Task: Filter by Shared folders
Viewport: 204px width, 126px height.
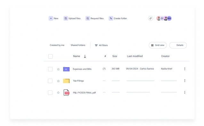Action: 78,45
